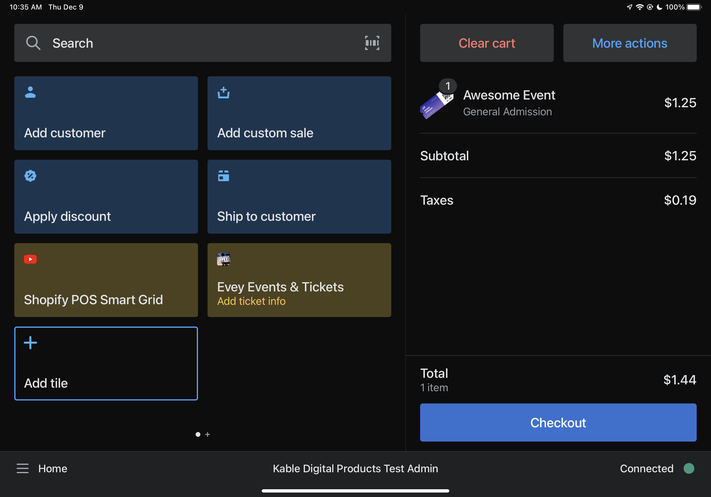Tap the Ship to customer box icon

pyautogui.click(x=223, y=176)
